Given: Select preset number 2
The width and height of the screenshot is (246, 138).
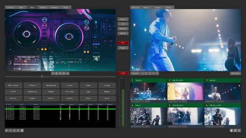Looking at the screenshot, I should (146, 73).
